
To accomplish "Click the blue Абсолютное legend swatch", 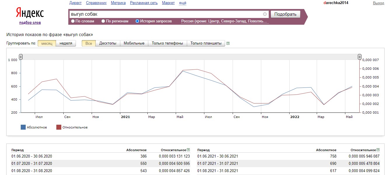I will click(x=23, y=127).
